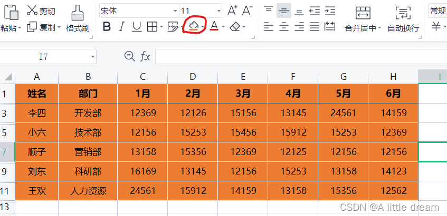Toggle italic formatting
Image resolution: width=447 pixels, height=216 pixels.
click(122, 27)
